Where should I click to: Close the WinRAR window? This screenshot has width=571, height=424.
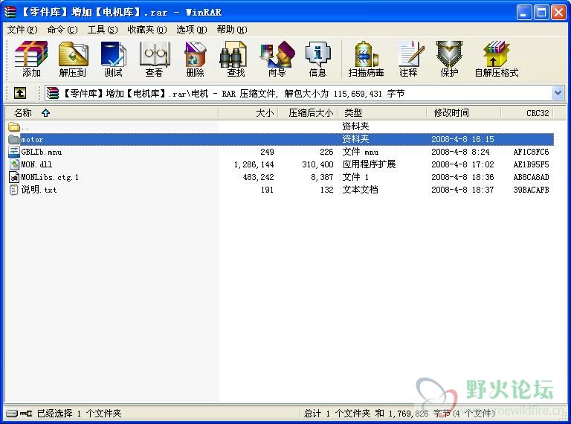point(558,13)
